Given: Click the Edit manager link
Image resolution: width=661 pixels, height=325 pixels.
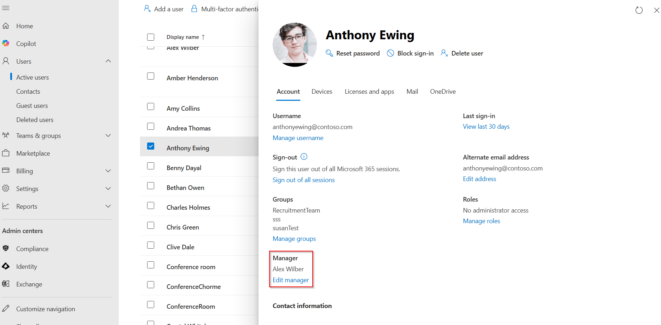Looking at the screenshot, I should (x=290, y=280).
